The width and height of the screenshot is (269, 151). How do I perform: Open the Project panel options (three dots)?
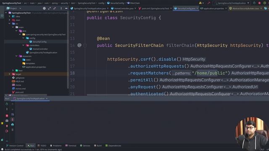coord(61,8)
